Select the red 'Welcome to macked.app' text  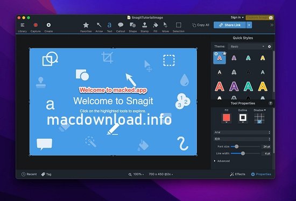[x=113, y=90]
